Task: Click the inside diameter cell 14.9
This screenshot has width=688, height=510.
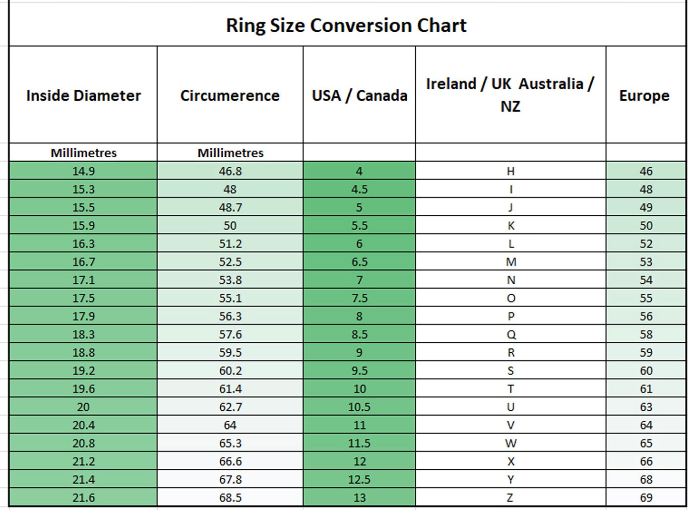Action: pyautogui.click(x=83, y=171)
